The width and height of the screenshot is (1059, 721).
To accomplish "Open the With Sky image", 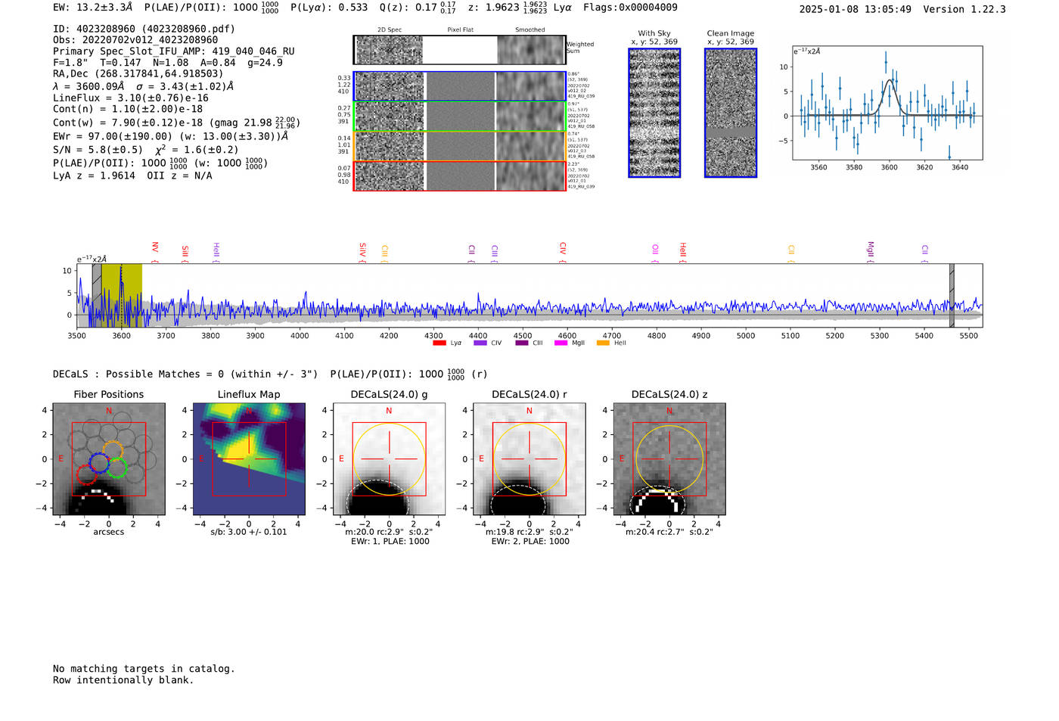I will click(654, 113).
